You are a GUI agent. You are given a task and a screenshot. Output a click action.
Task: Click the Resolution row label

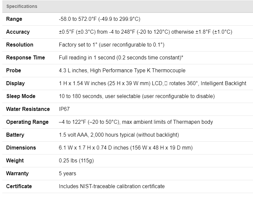pyautogui.click(x=20, y=45)
